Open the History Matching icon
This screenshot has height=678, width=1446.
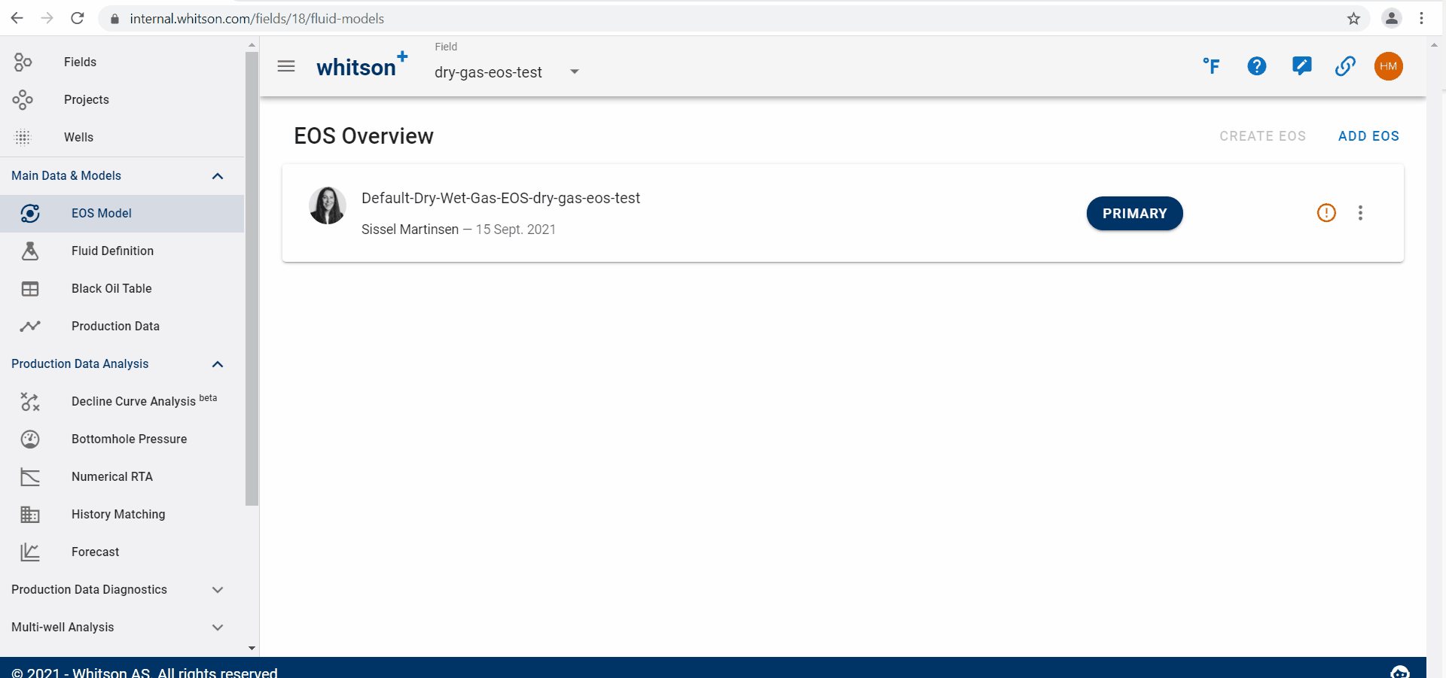[x=30, y=514]
